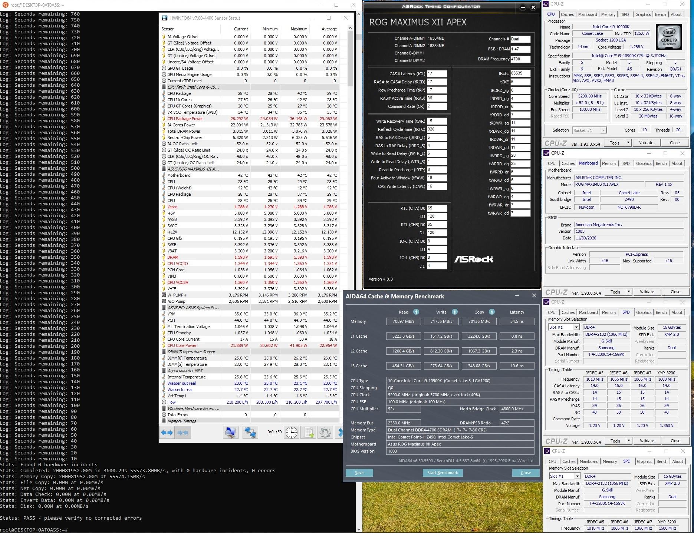Close the ASRock Timing Configurator window
The image size is (694, 533).
tap(533, 7)
